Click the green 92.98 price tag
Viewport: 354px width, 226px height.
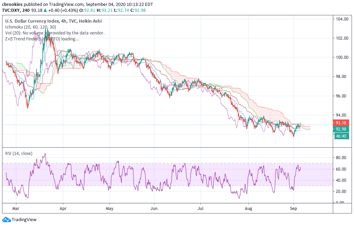pyautogui.click(x=341, y=129)
